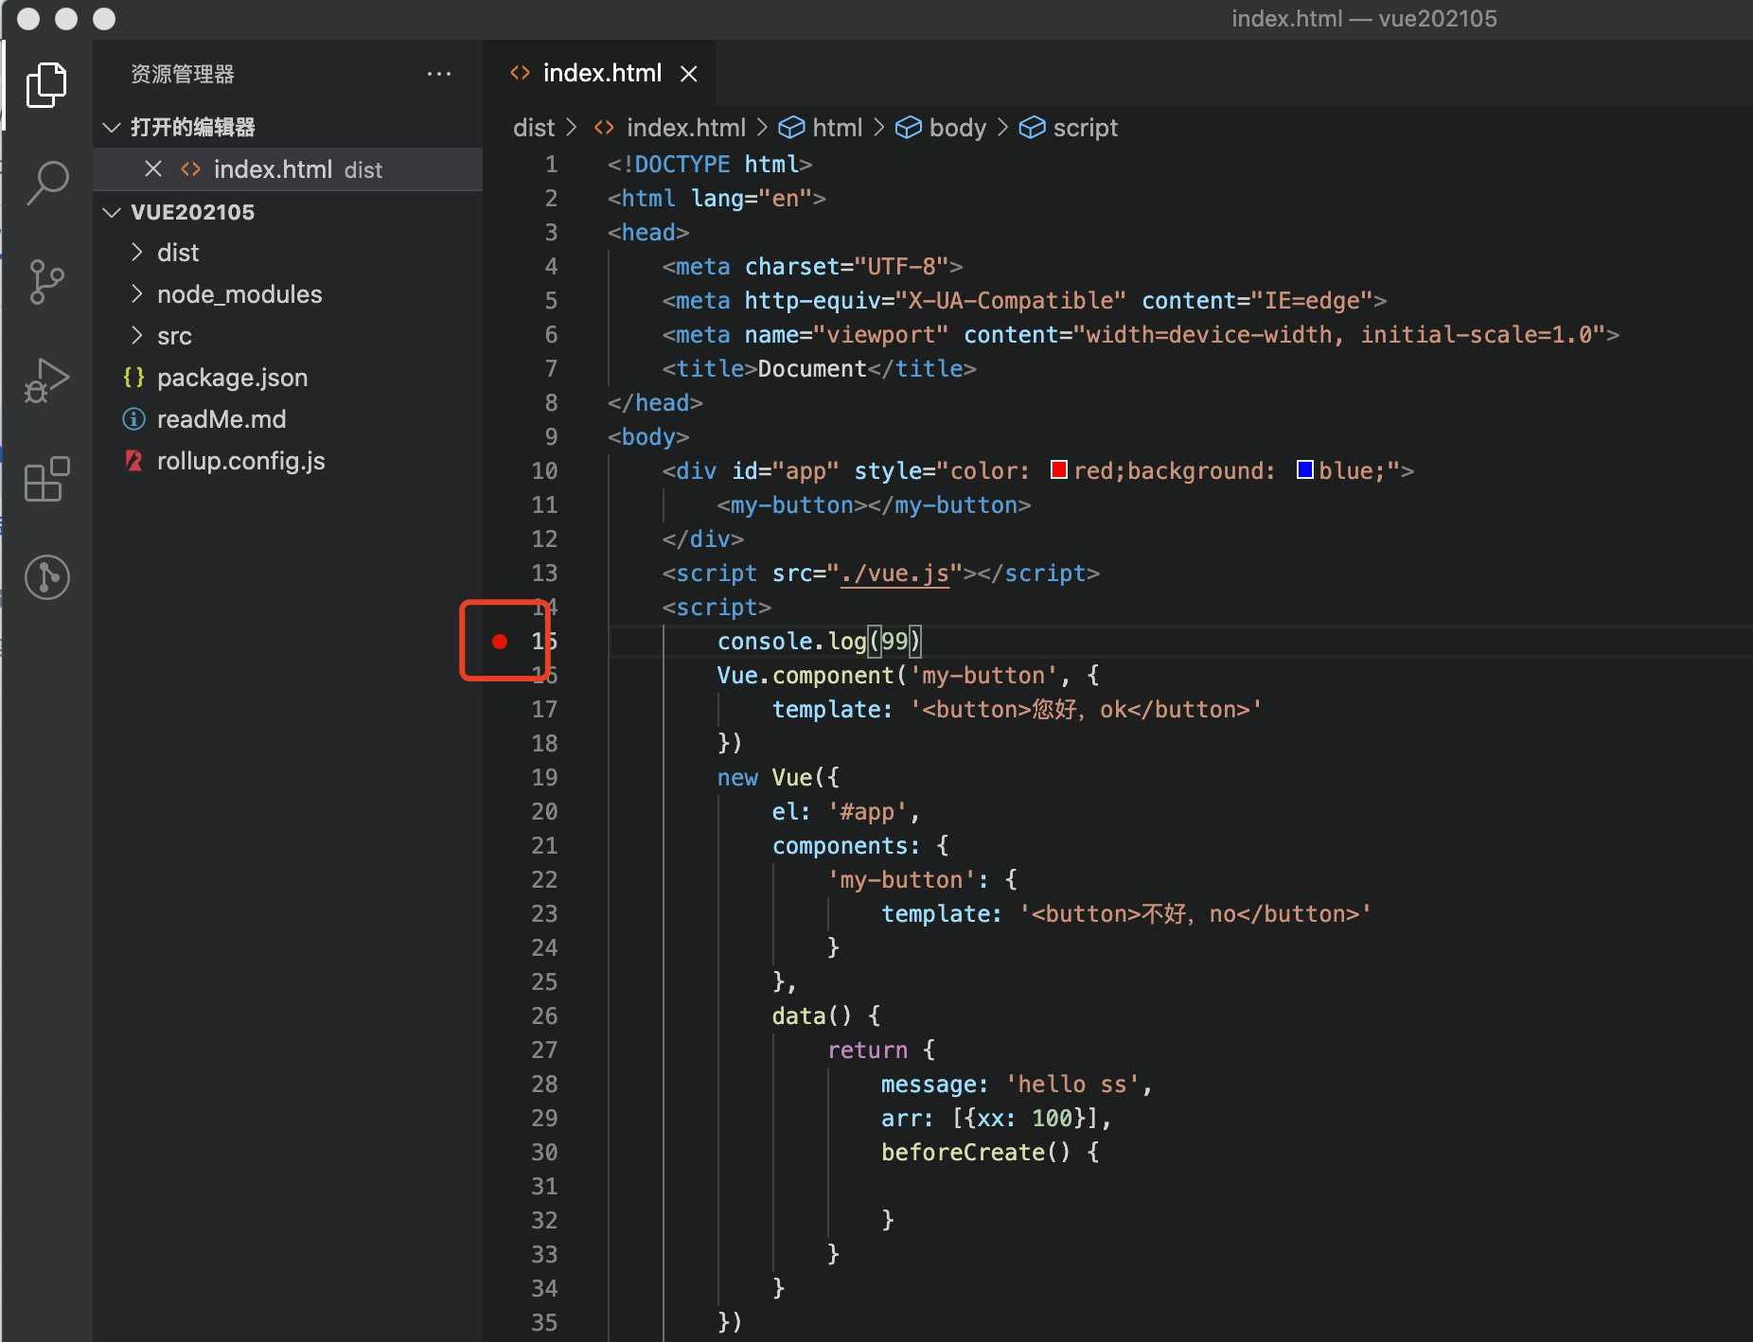This screenshot has width=1753, height=1342.
Task: Click the new Vue({ line
Action: (778, 778)
